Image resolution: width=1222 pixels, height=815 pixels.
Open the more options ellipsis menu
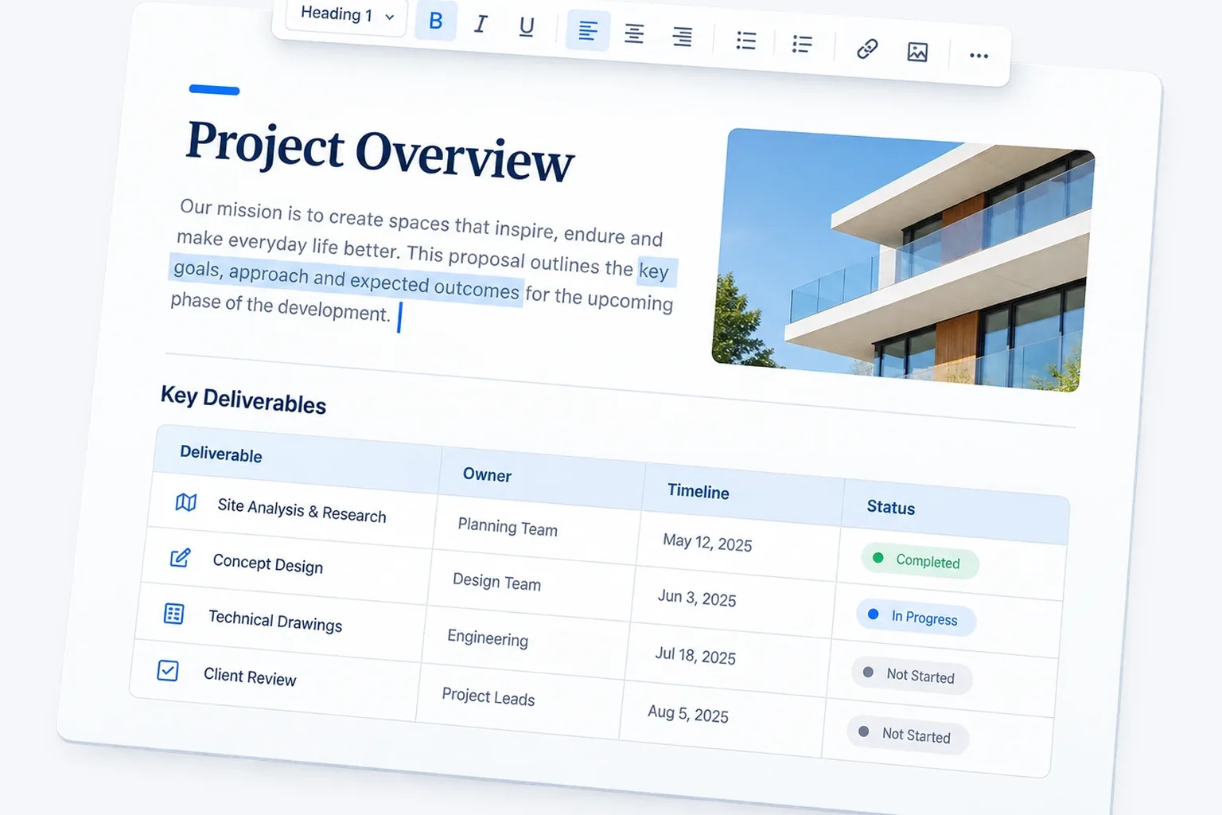coord(979,56)
